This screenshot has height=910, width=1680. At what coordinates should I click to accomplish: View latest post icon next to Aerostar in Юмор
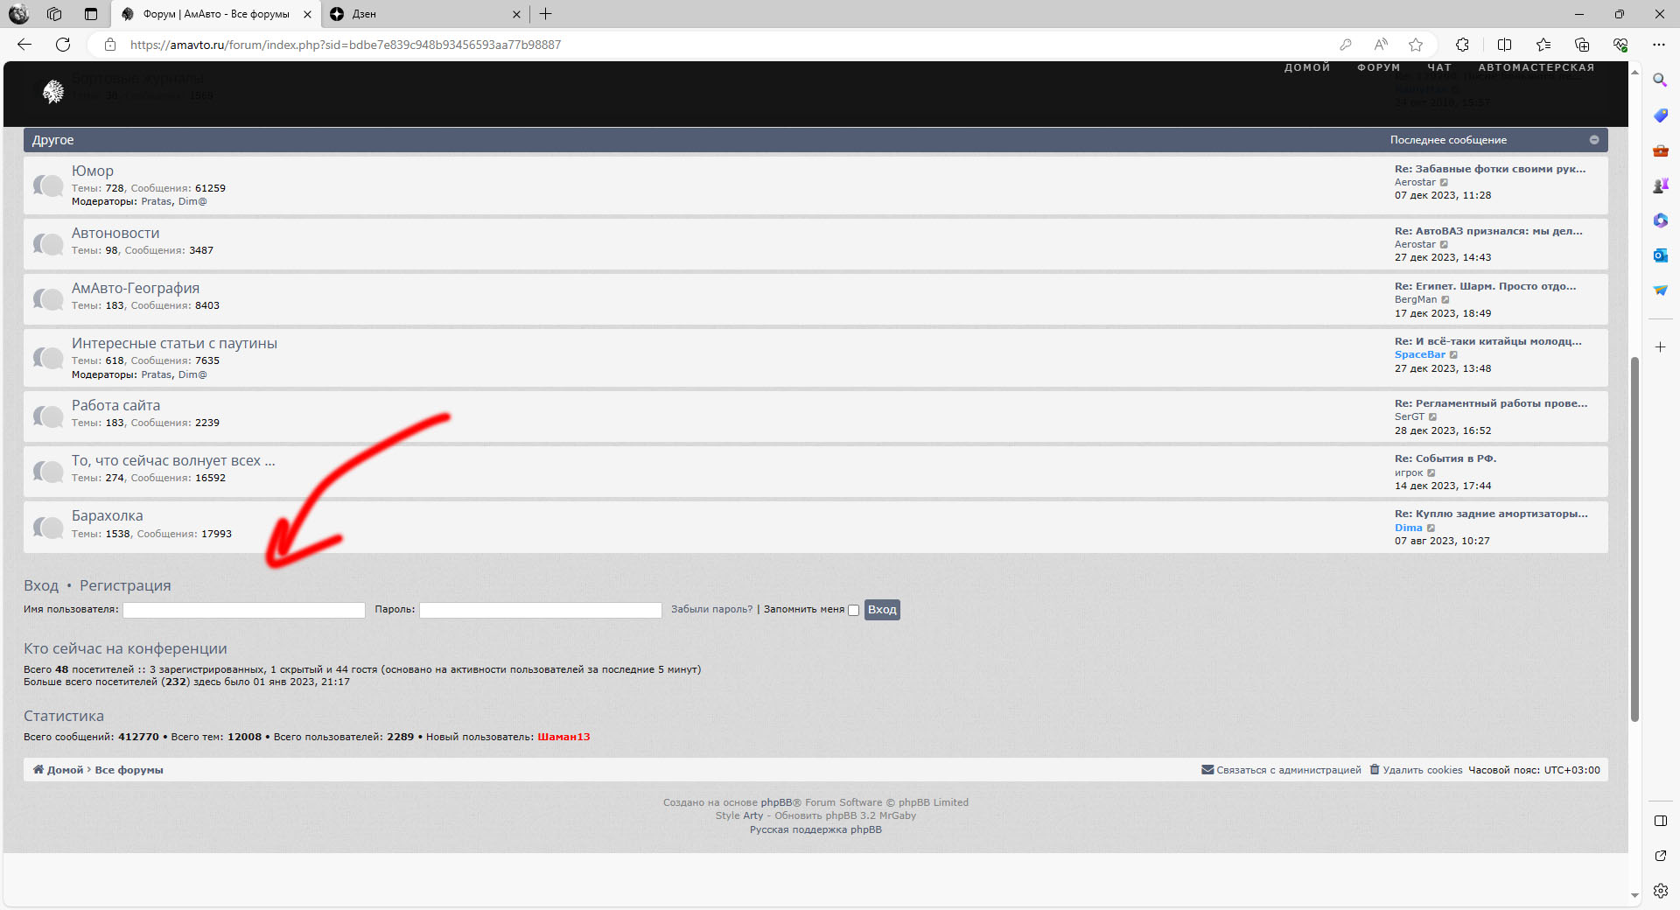tap(1445, 183)
